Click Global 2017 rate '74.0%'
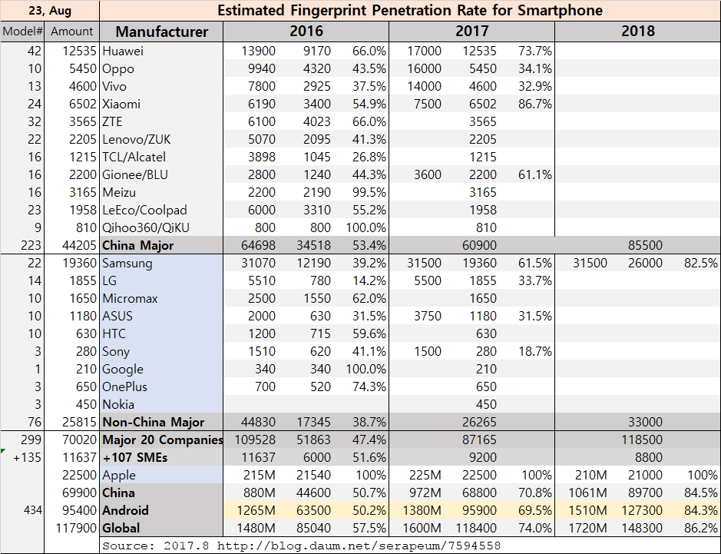The image size is (721, 554). (x=534, y=528)
